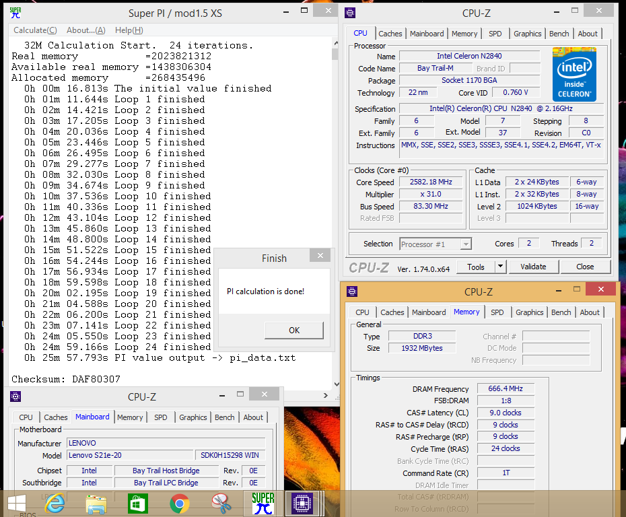Select Graphics tab in Memory window
626x517 pixels.
529,312
